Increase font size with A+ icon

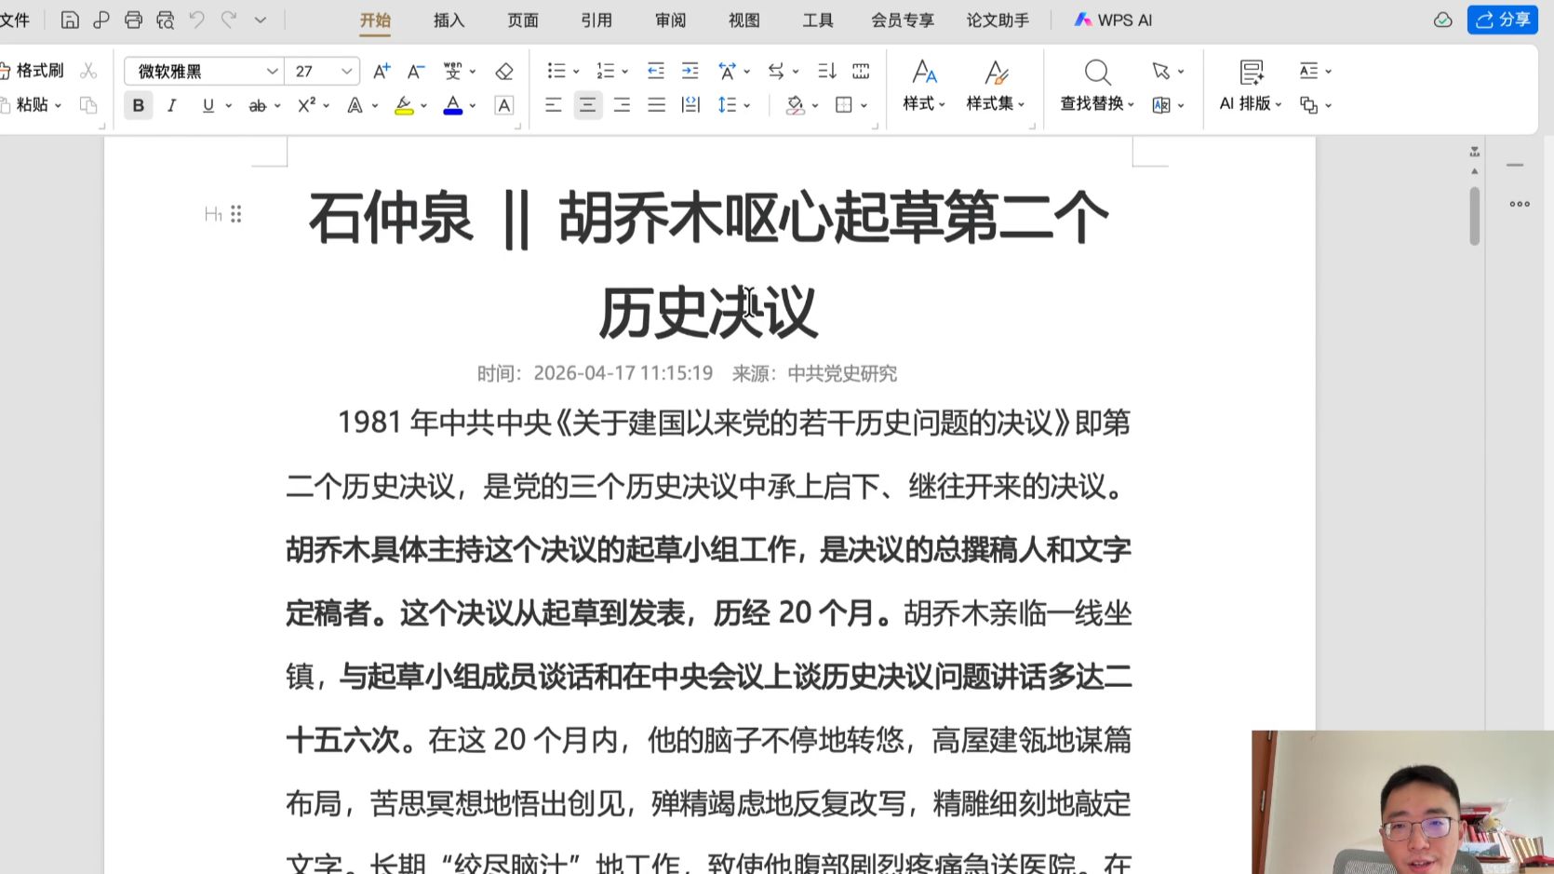(382, 71)
